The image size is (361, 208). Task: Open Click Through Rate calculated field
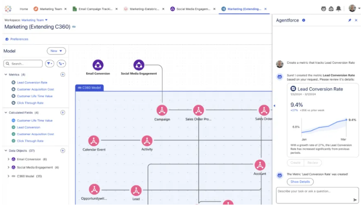pyautogui.click(x=30, y=141)
